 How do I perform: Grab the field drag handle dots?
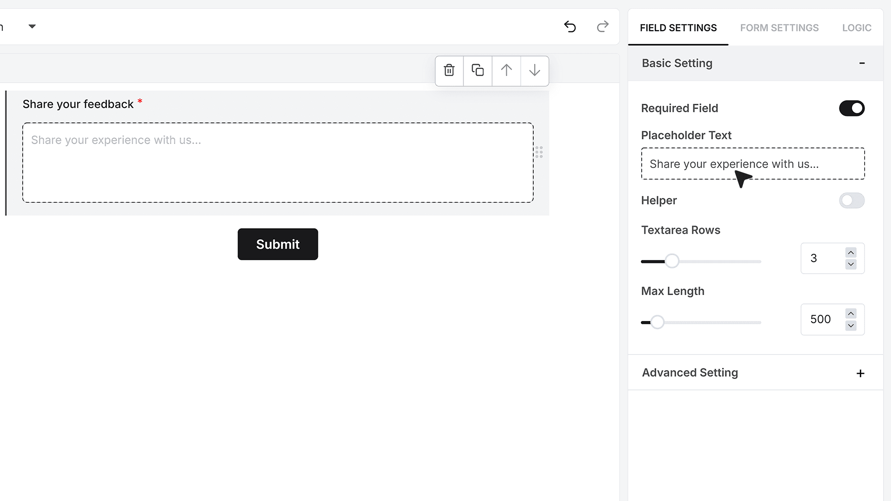coord(539,152)
